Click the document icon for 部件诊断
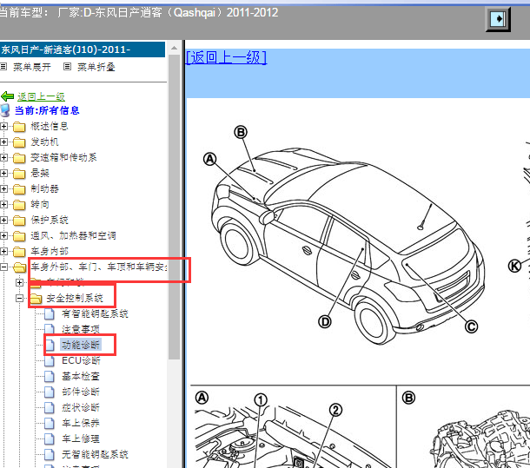Image resolution: width=530 pixels, height=468 pixels. pos(50,392)
